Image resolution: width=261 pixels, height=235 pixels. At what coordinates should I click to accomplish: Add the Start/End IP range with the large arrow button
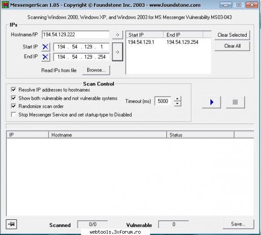pyautogui.click(x=117, y=52)
